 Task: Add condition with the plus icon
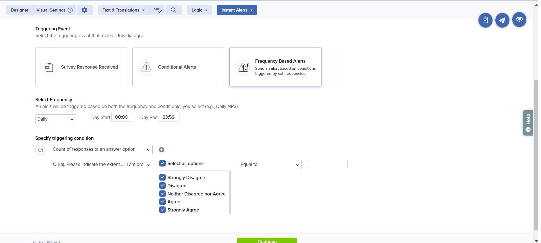click(161, 150)
